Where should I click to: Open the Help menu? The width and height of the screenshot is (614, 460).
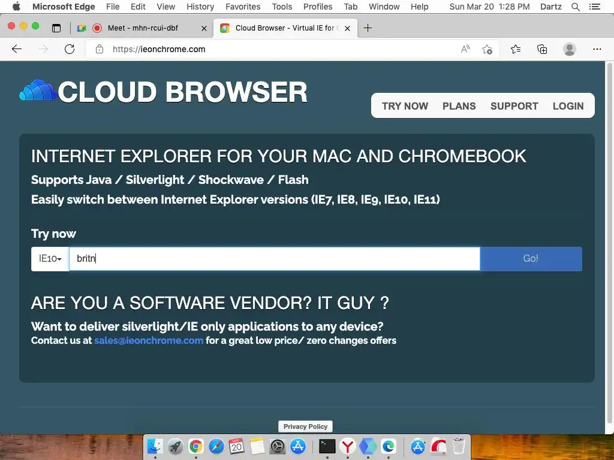(x=419, y=7)
